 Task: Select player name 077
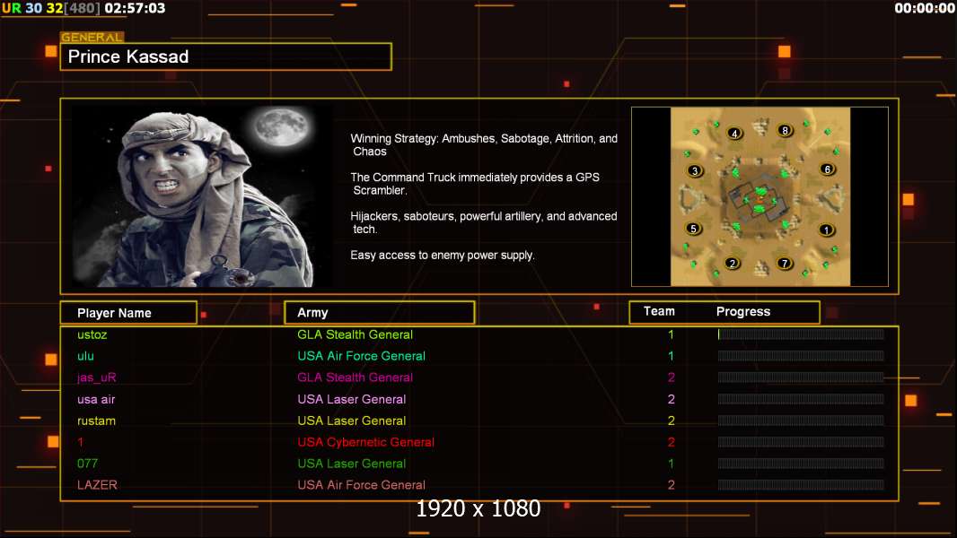click(x=87, y=464)
